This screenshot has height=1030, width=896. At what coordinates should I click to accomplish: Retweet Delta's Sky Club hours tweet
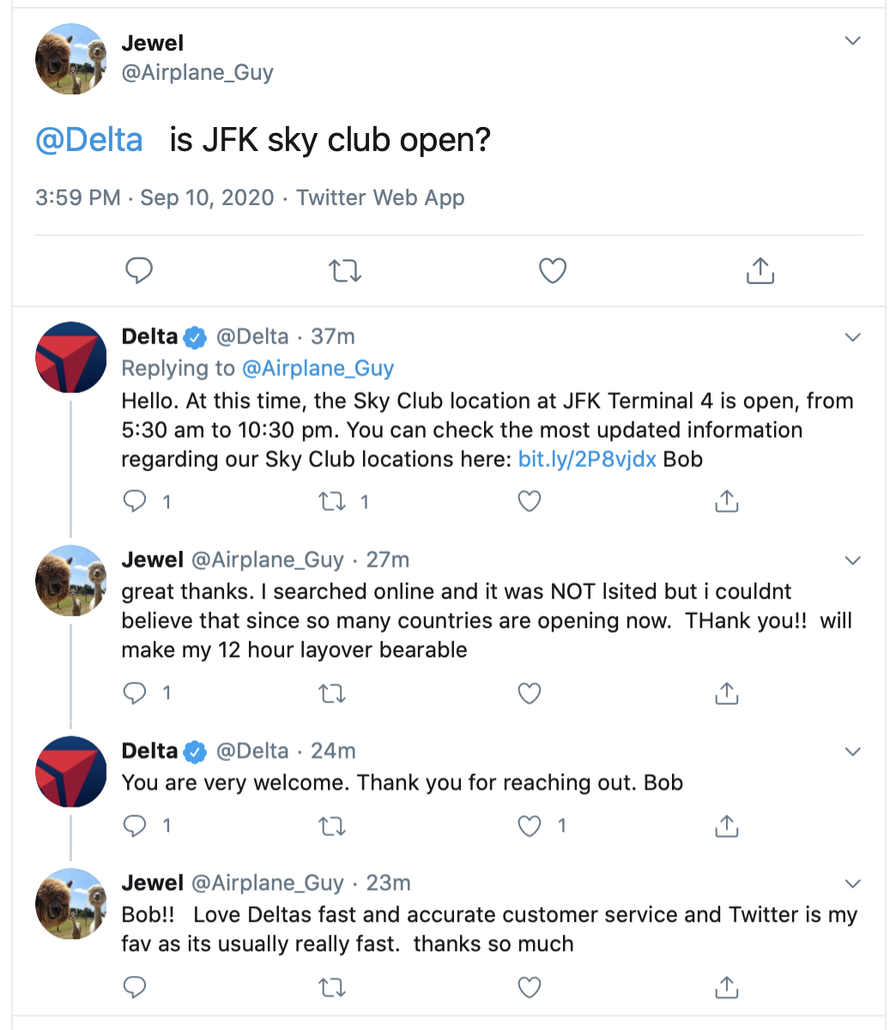(332, 501)
